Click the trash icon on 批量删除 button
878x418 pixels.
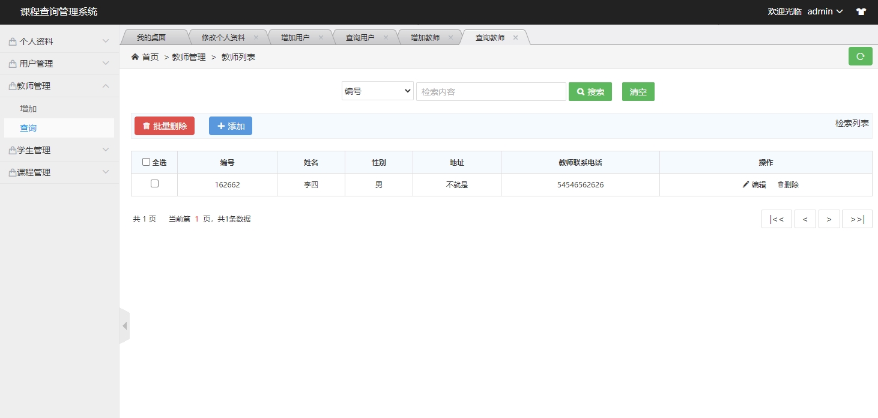pyautogui.click(x=147, y=126)
